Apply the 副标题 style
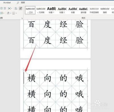This screenshot has height=112, width=114. tap(84, 10)
